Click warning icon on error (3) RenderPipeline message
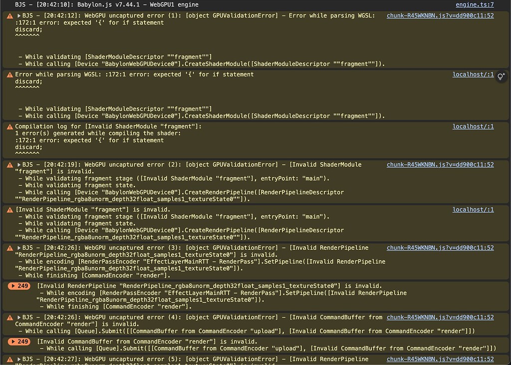Viewport: 511px width, 365px height. 9,248
